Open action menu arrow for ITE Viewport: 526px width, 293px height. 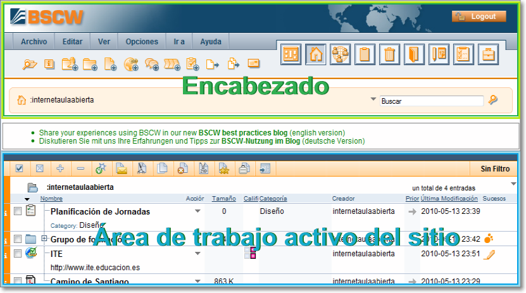(x=197, y=253)
